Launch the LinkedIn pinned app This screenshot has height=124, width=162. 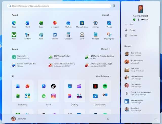coord(55,36)
